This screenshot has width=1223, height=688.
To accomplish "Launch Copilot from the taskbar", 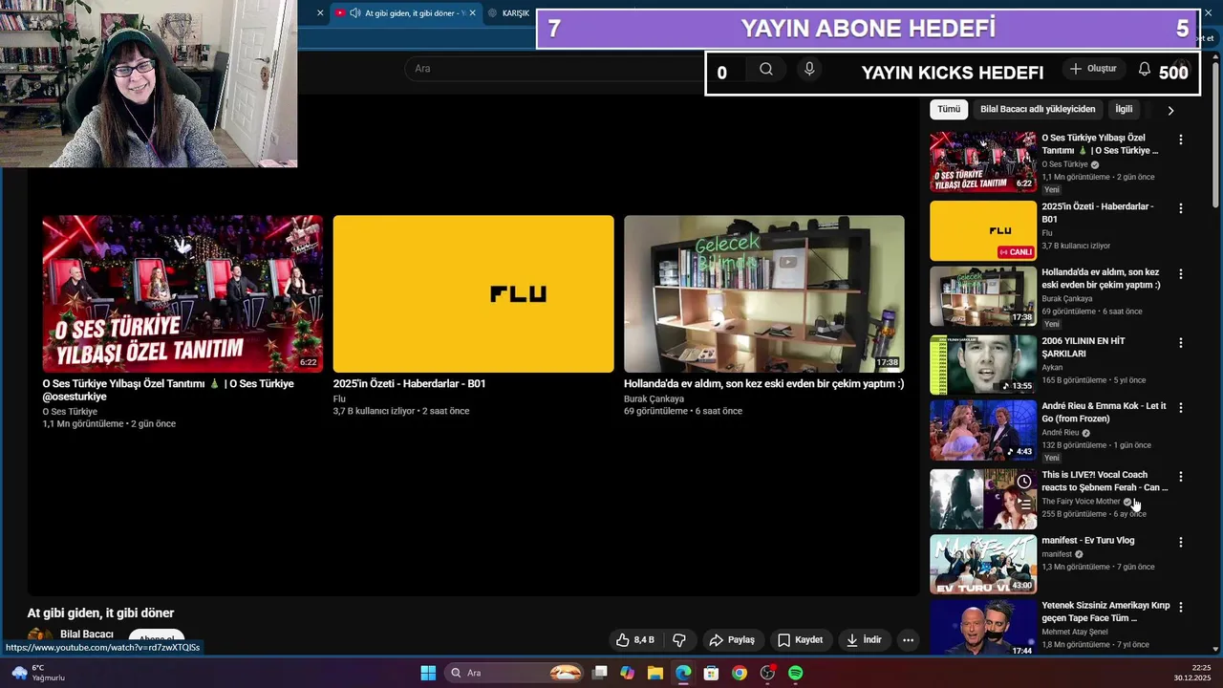I will (627, 673).
